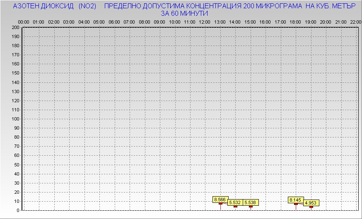The image size is (362, 219).
Task: Click the 0 value on vertical axis
Action: [x=18, y=210]
